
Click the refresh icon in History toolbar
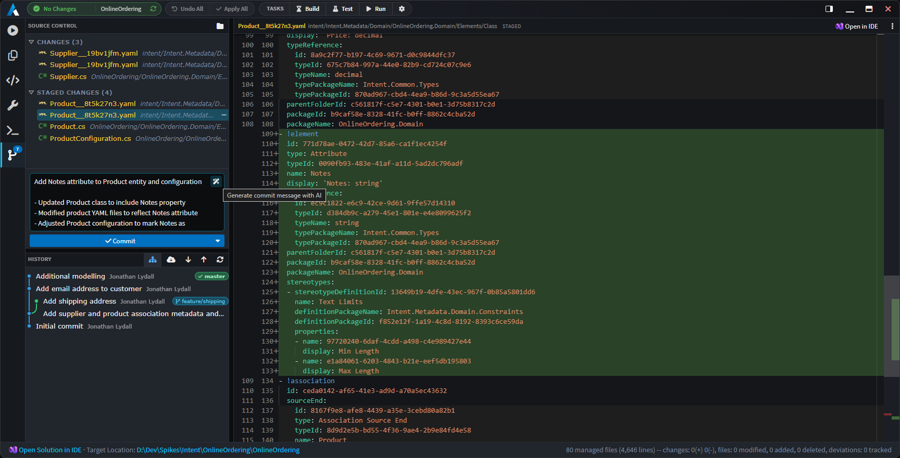click(220, 259)
